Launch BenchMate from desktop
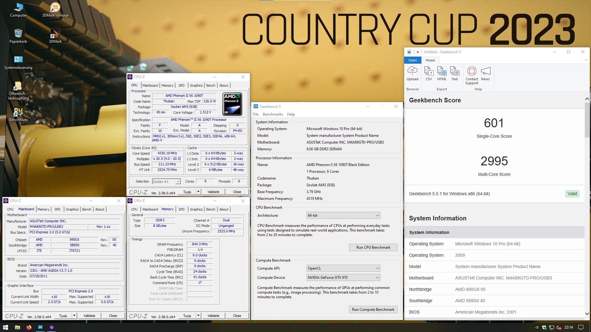Viewport: 591px width, 332px height. tap(18, 114)
